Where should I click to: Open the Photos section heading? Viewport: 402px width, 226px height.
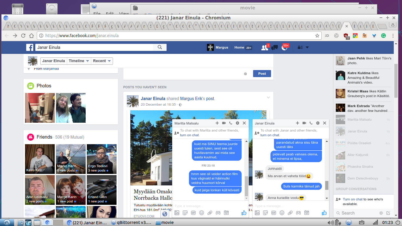(x=44, y=86)
